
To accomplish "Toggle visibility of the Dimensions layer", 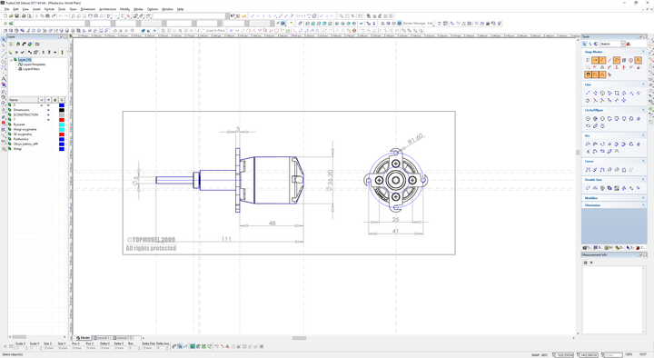I will [48, 110].
